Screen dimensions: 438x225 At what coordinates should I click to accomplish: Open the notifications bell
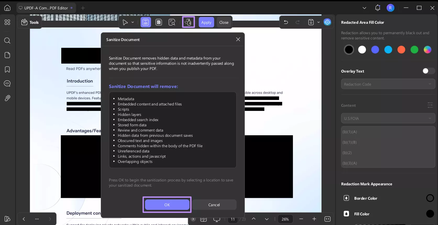377,8
